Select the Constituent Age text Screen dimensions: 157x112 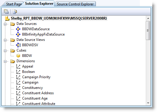click(35, 98)
